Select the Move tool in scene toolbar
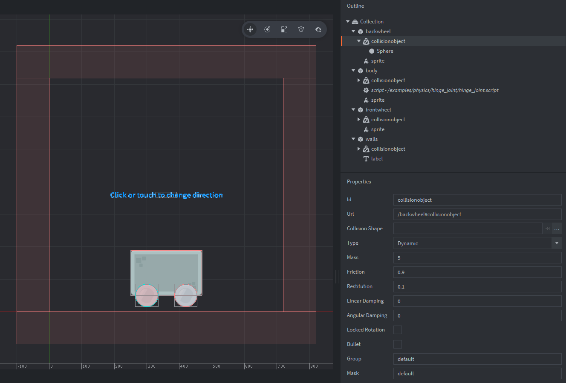Viewport: 566px width, 383px height. point(250,29)
